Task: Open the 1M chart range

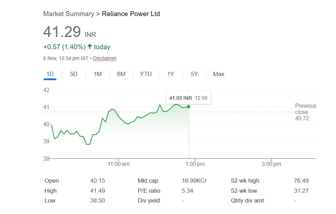Action: pos(98,74)
